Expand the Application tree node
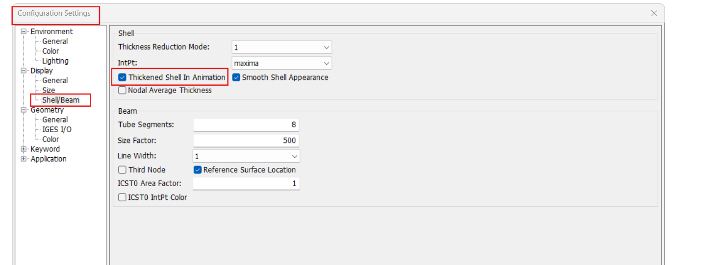Screen dimensions: 716x265 point(24,159)
